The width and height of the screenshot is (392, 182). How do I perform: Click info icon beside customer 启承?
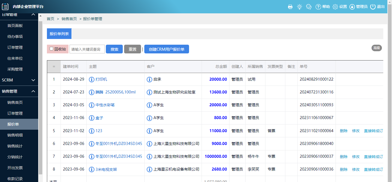(x=149, y=79)
